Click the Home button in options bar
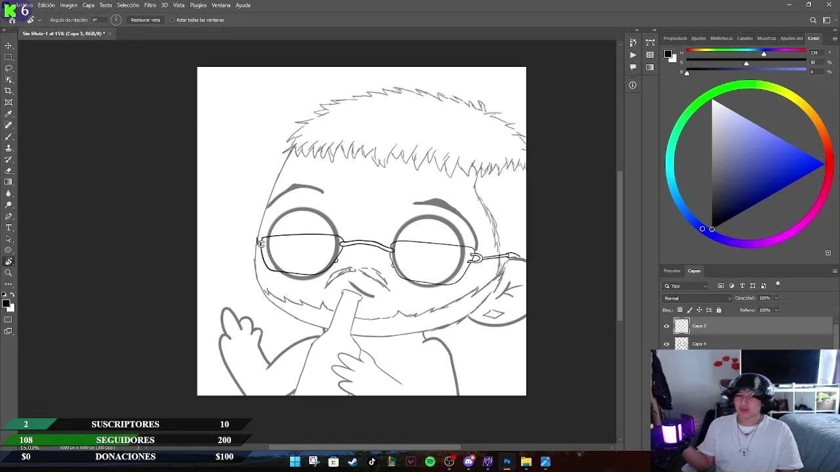840x472 pixels. point(12,20)
